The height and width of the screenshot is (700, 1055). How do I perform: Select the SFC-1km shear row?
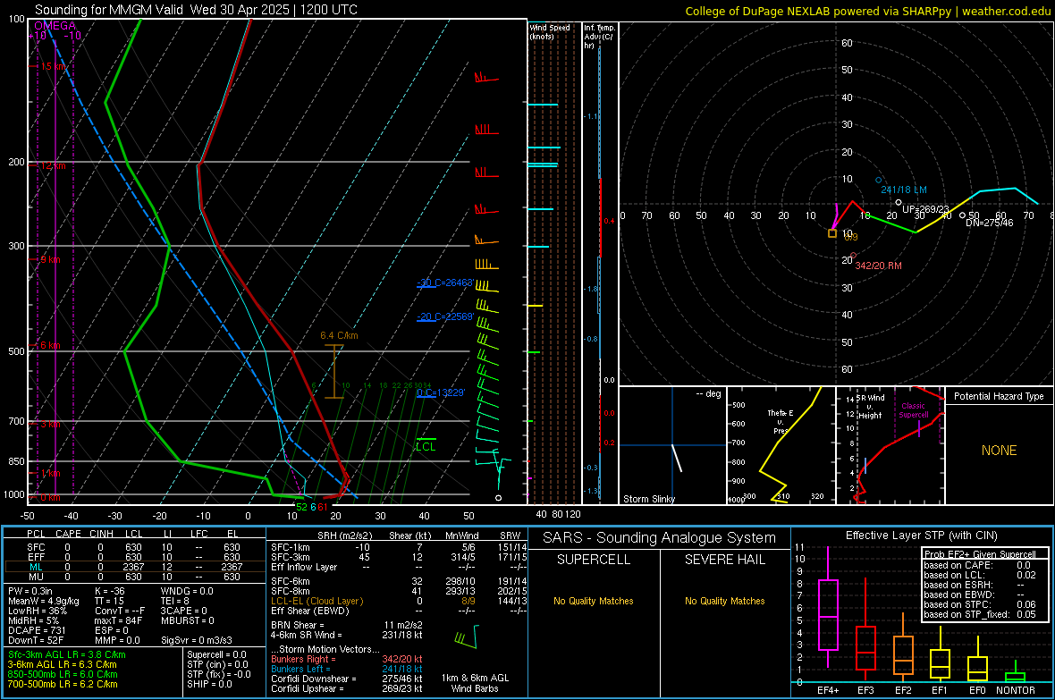click(399, 547)
